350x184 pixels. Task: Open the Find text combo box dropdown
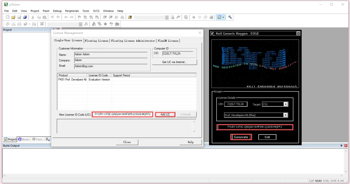pyautogui.click(x=167, y=17)
